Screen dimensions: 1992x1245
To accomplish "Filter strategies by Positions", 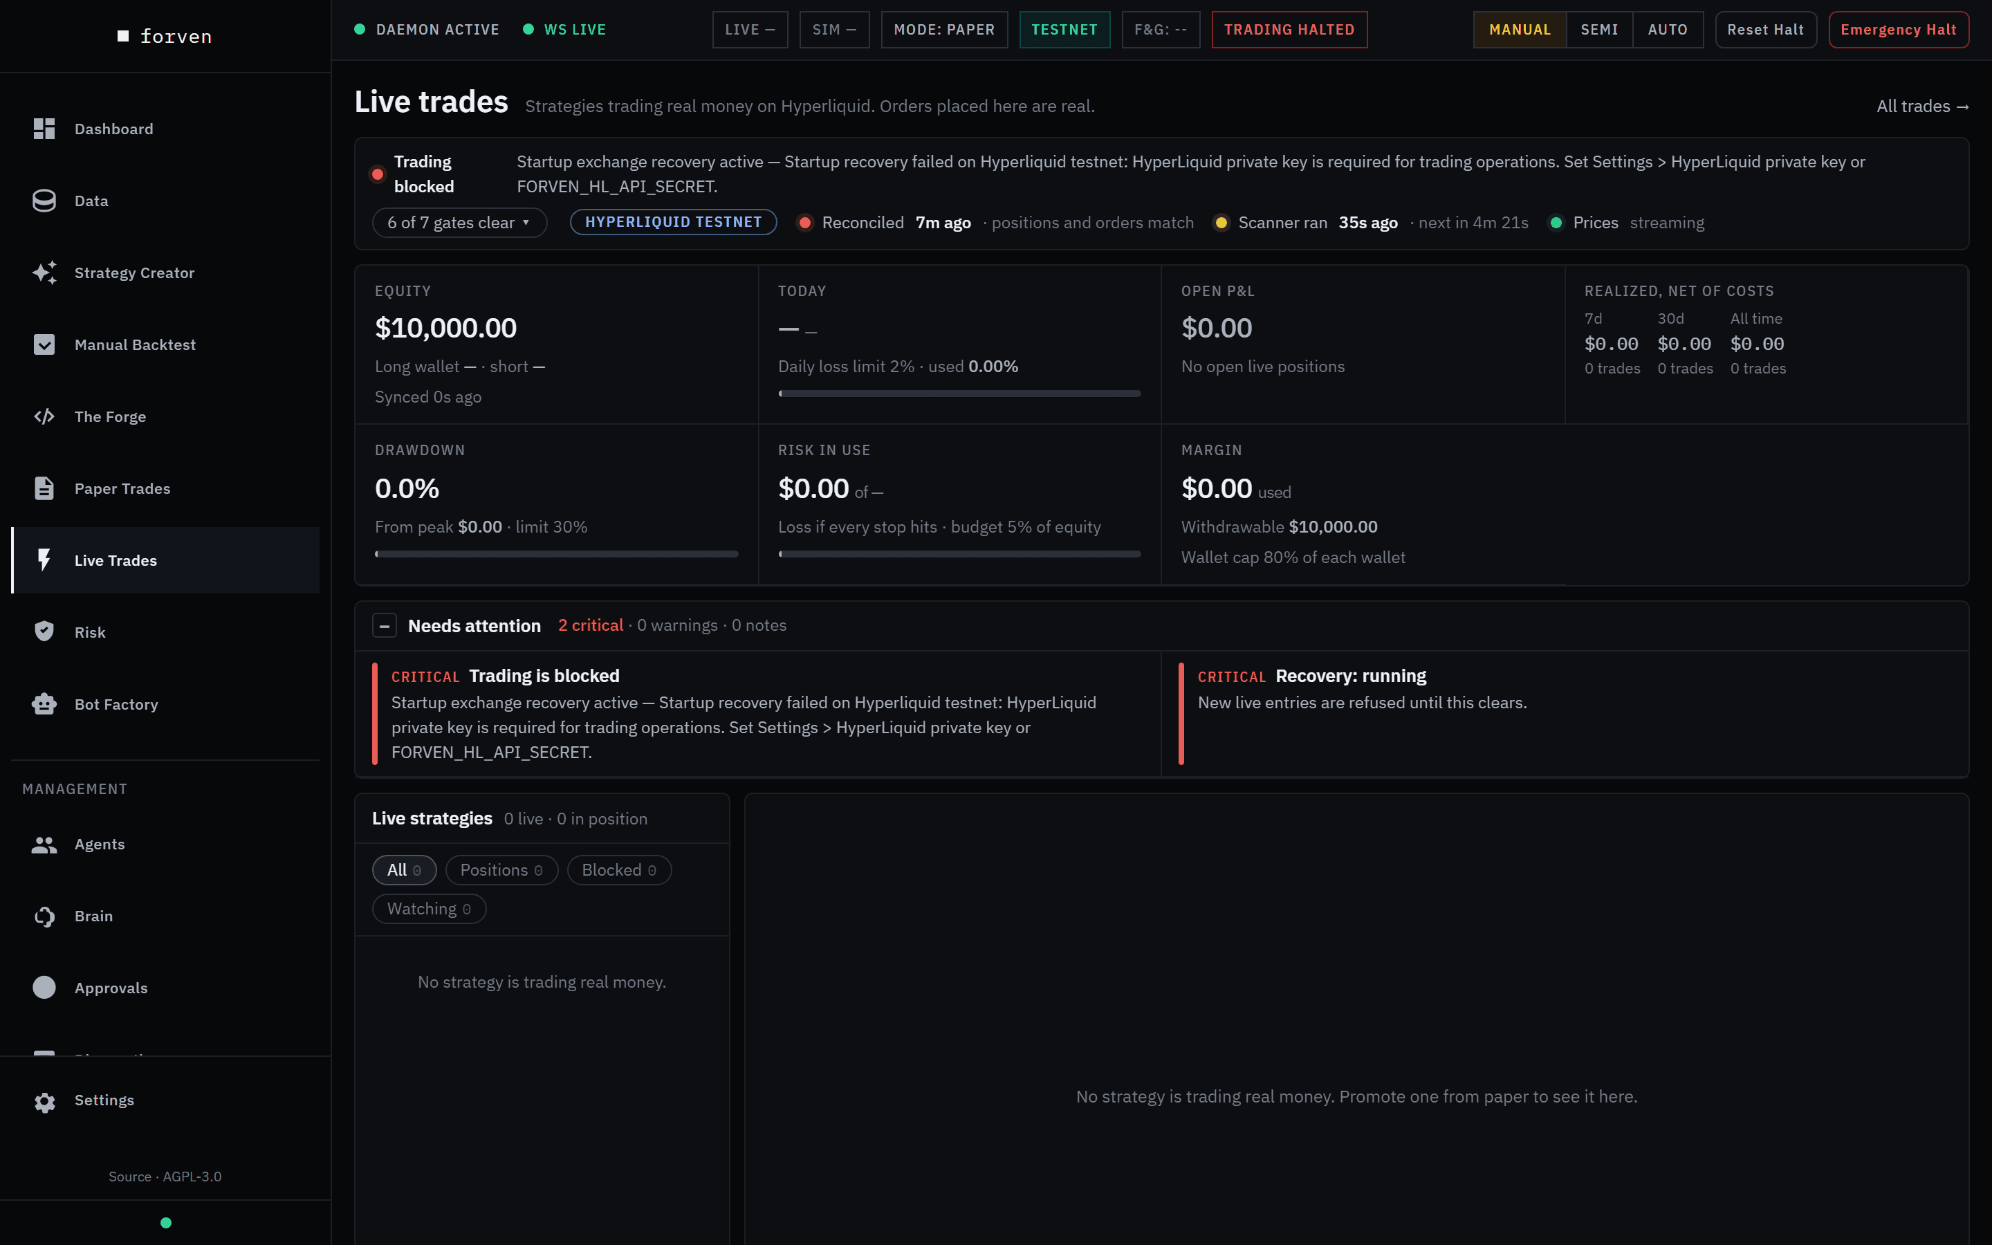I will tap(501, 870).
